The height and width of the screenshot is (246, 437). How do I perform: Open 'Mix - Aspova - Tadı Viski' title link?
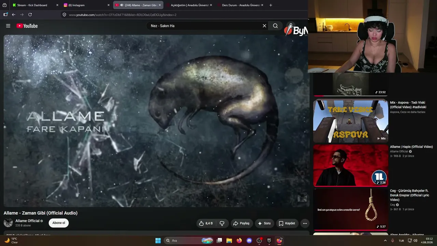[x=408, y=105]
